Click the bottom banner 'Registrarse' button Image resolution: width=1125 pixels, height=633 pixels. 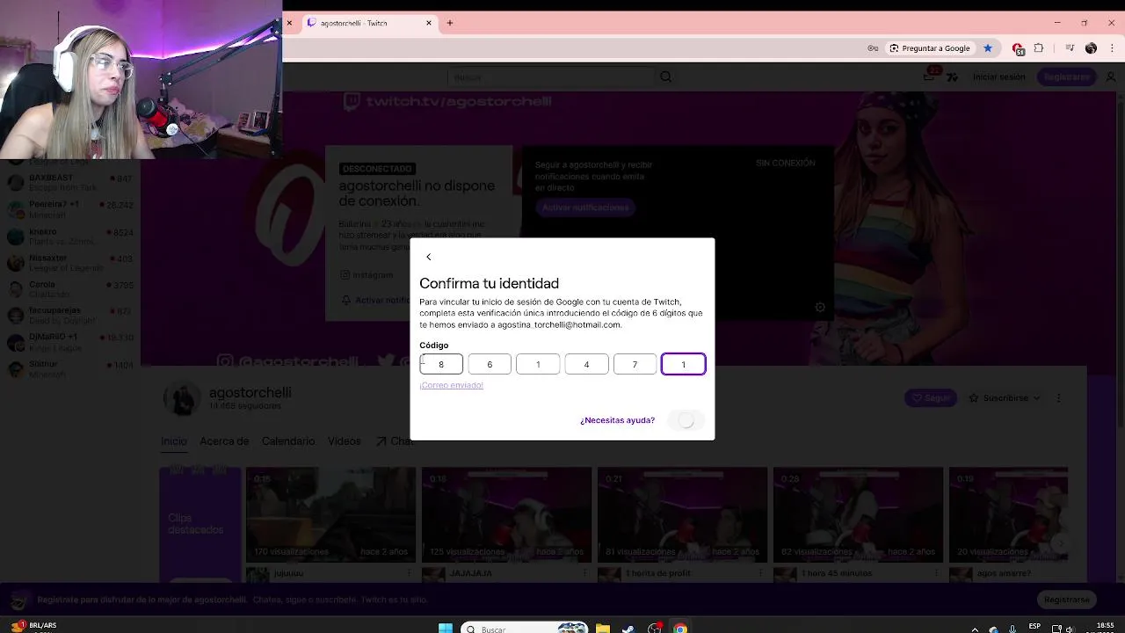click(x=1066, y=600)
